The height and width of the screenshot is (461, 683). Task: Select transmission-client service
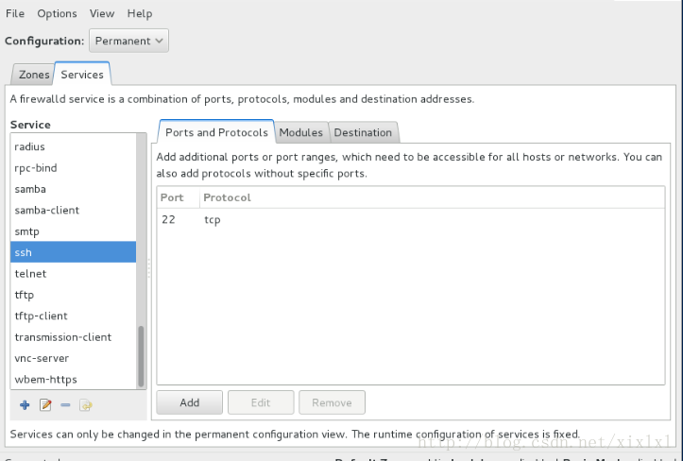click(x=73, y=337)
